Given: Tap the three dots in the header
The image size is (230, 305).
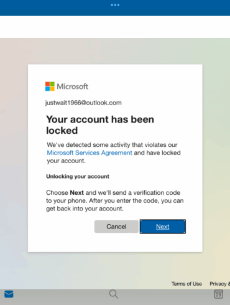Looking at the screenshot, I should point(115,5).
